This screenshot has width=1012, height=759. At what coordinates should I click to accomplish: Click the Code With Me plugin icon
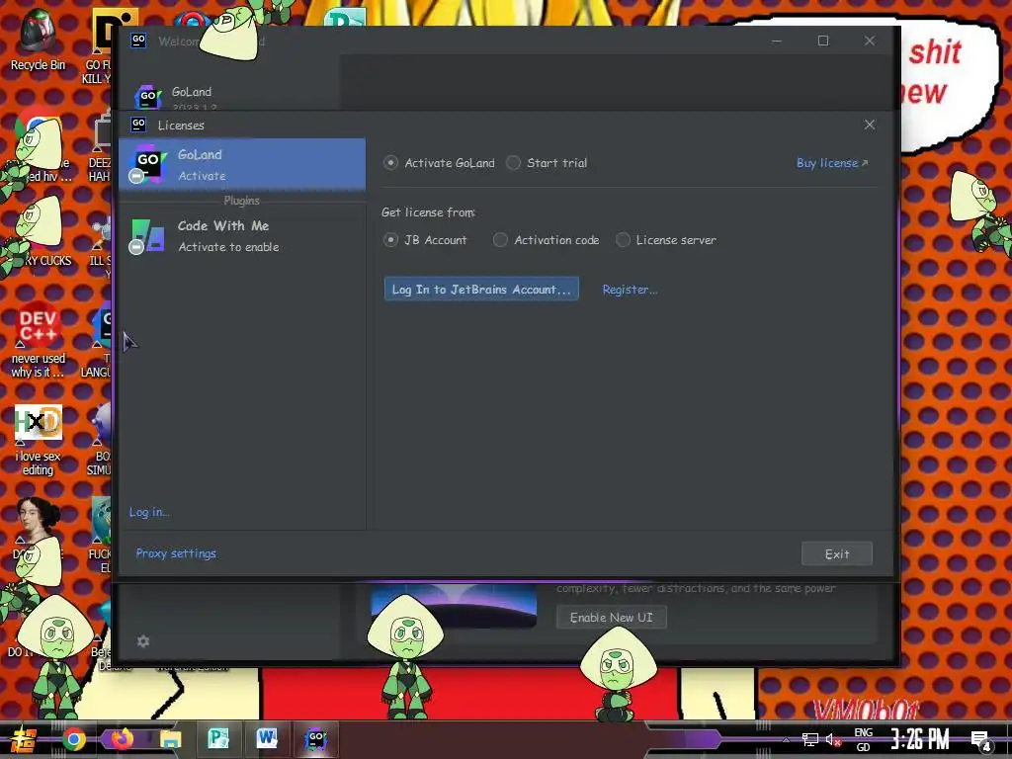point(147,235)
